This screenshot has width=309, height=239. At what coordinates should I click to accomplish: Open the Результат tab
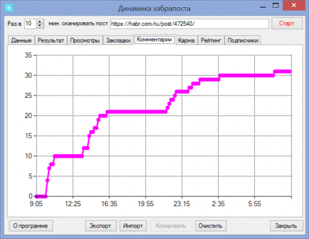(x=51, y=41)
